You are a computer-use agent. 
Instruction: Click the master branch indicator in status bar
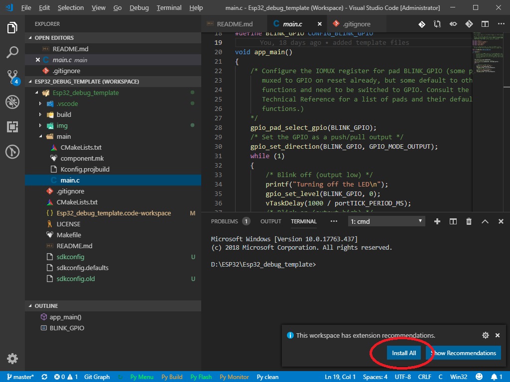pos(20,377)
